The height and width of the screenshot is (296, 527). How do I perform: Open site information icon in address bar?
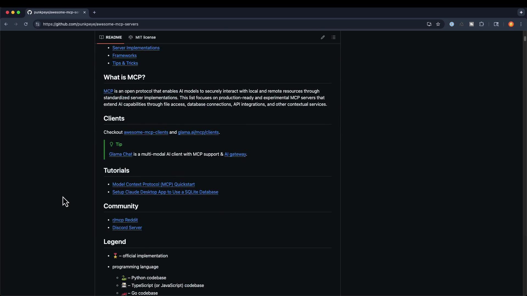click(x=38, y=24)
